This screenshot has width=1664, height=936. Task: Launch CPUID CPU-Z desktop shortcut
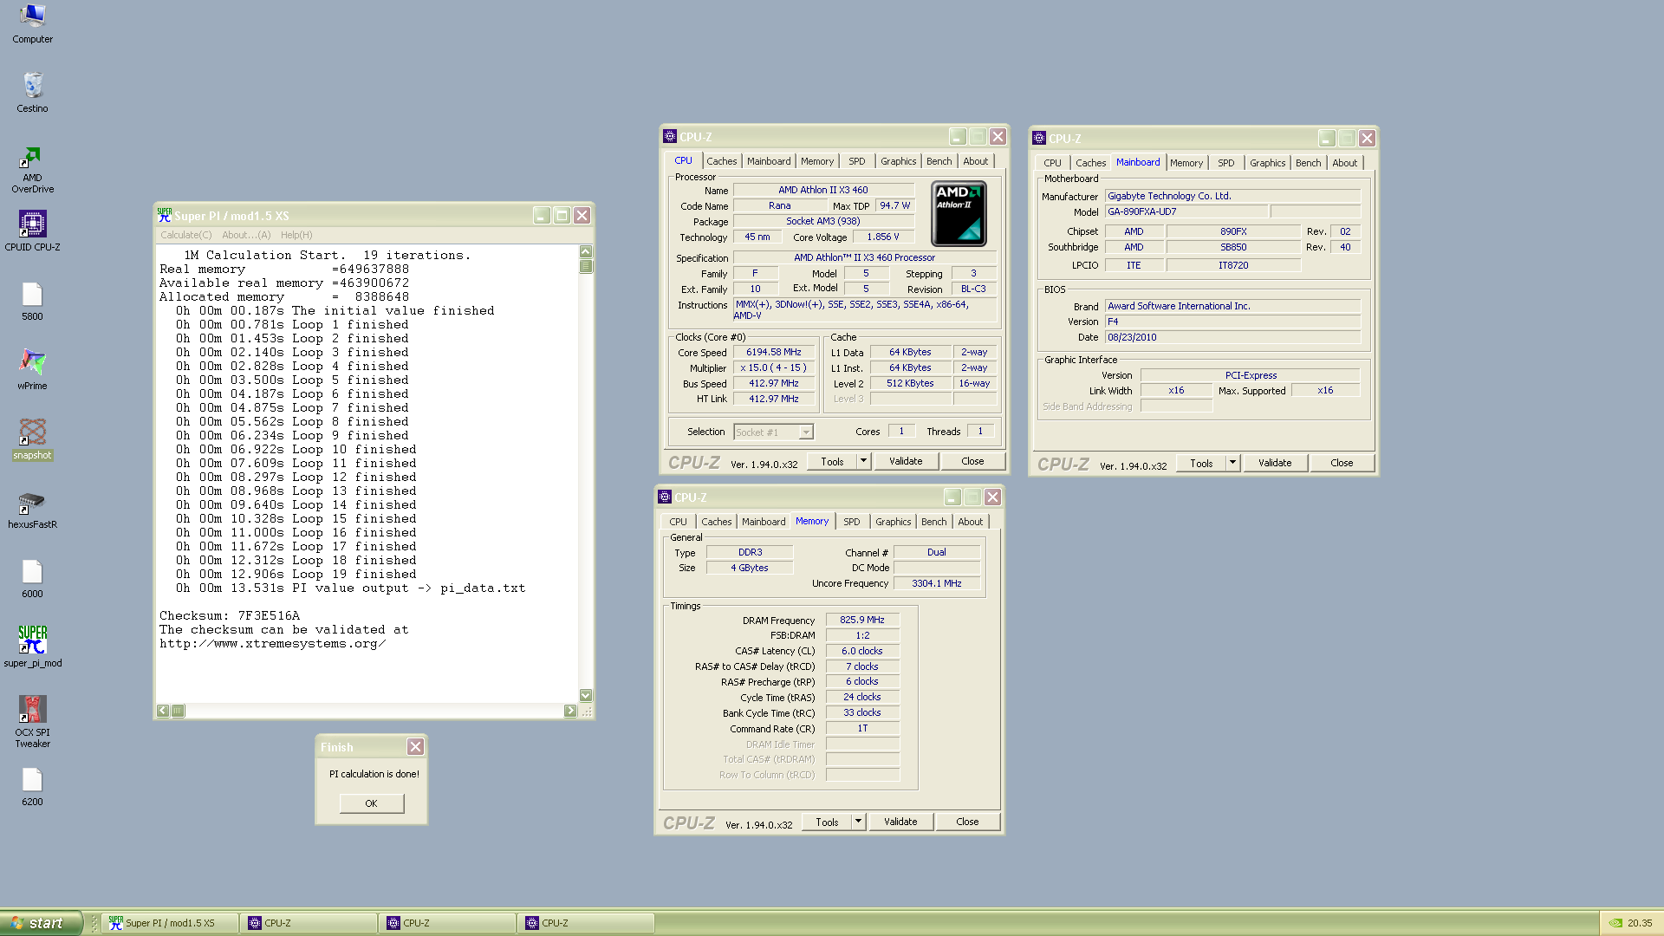(x=32, y=231)
